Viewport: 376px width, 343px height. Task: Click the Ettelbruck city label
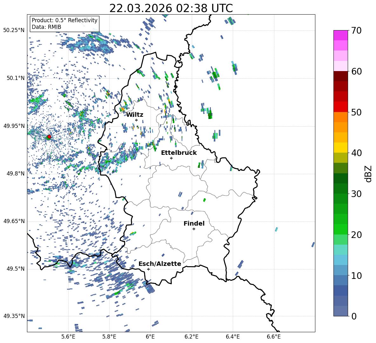[179, 153]
